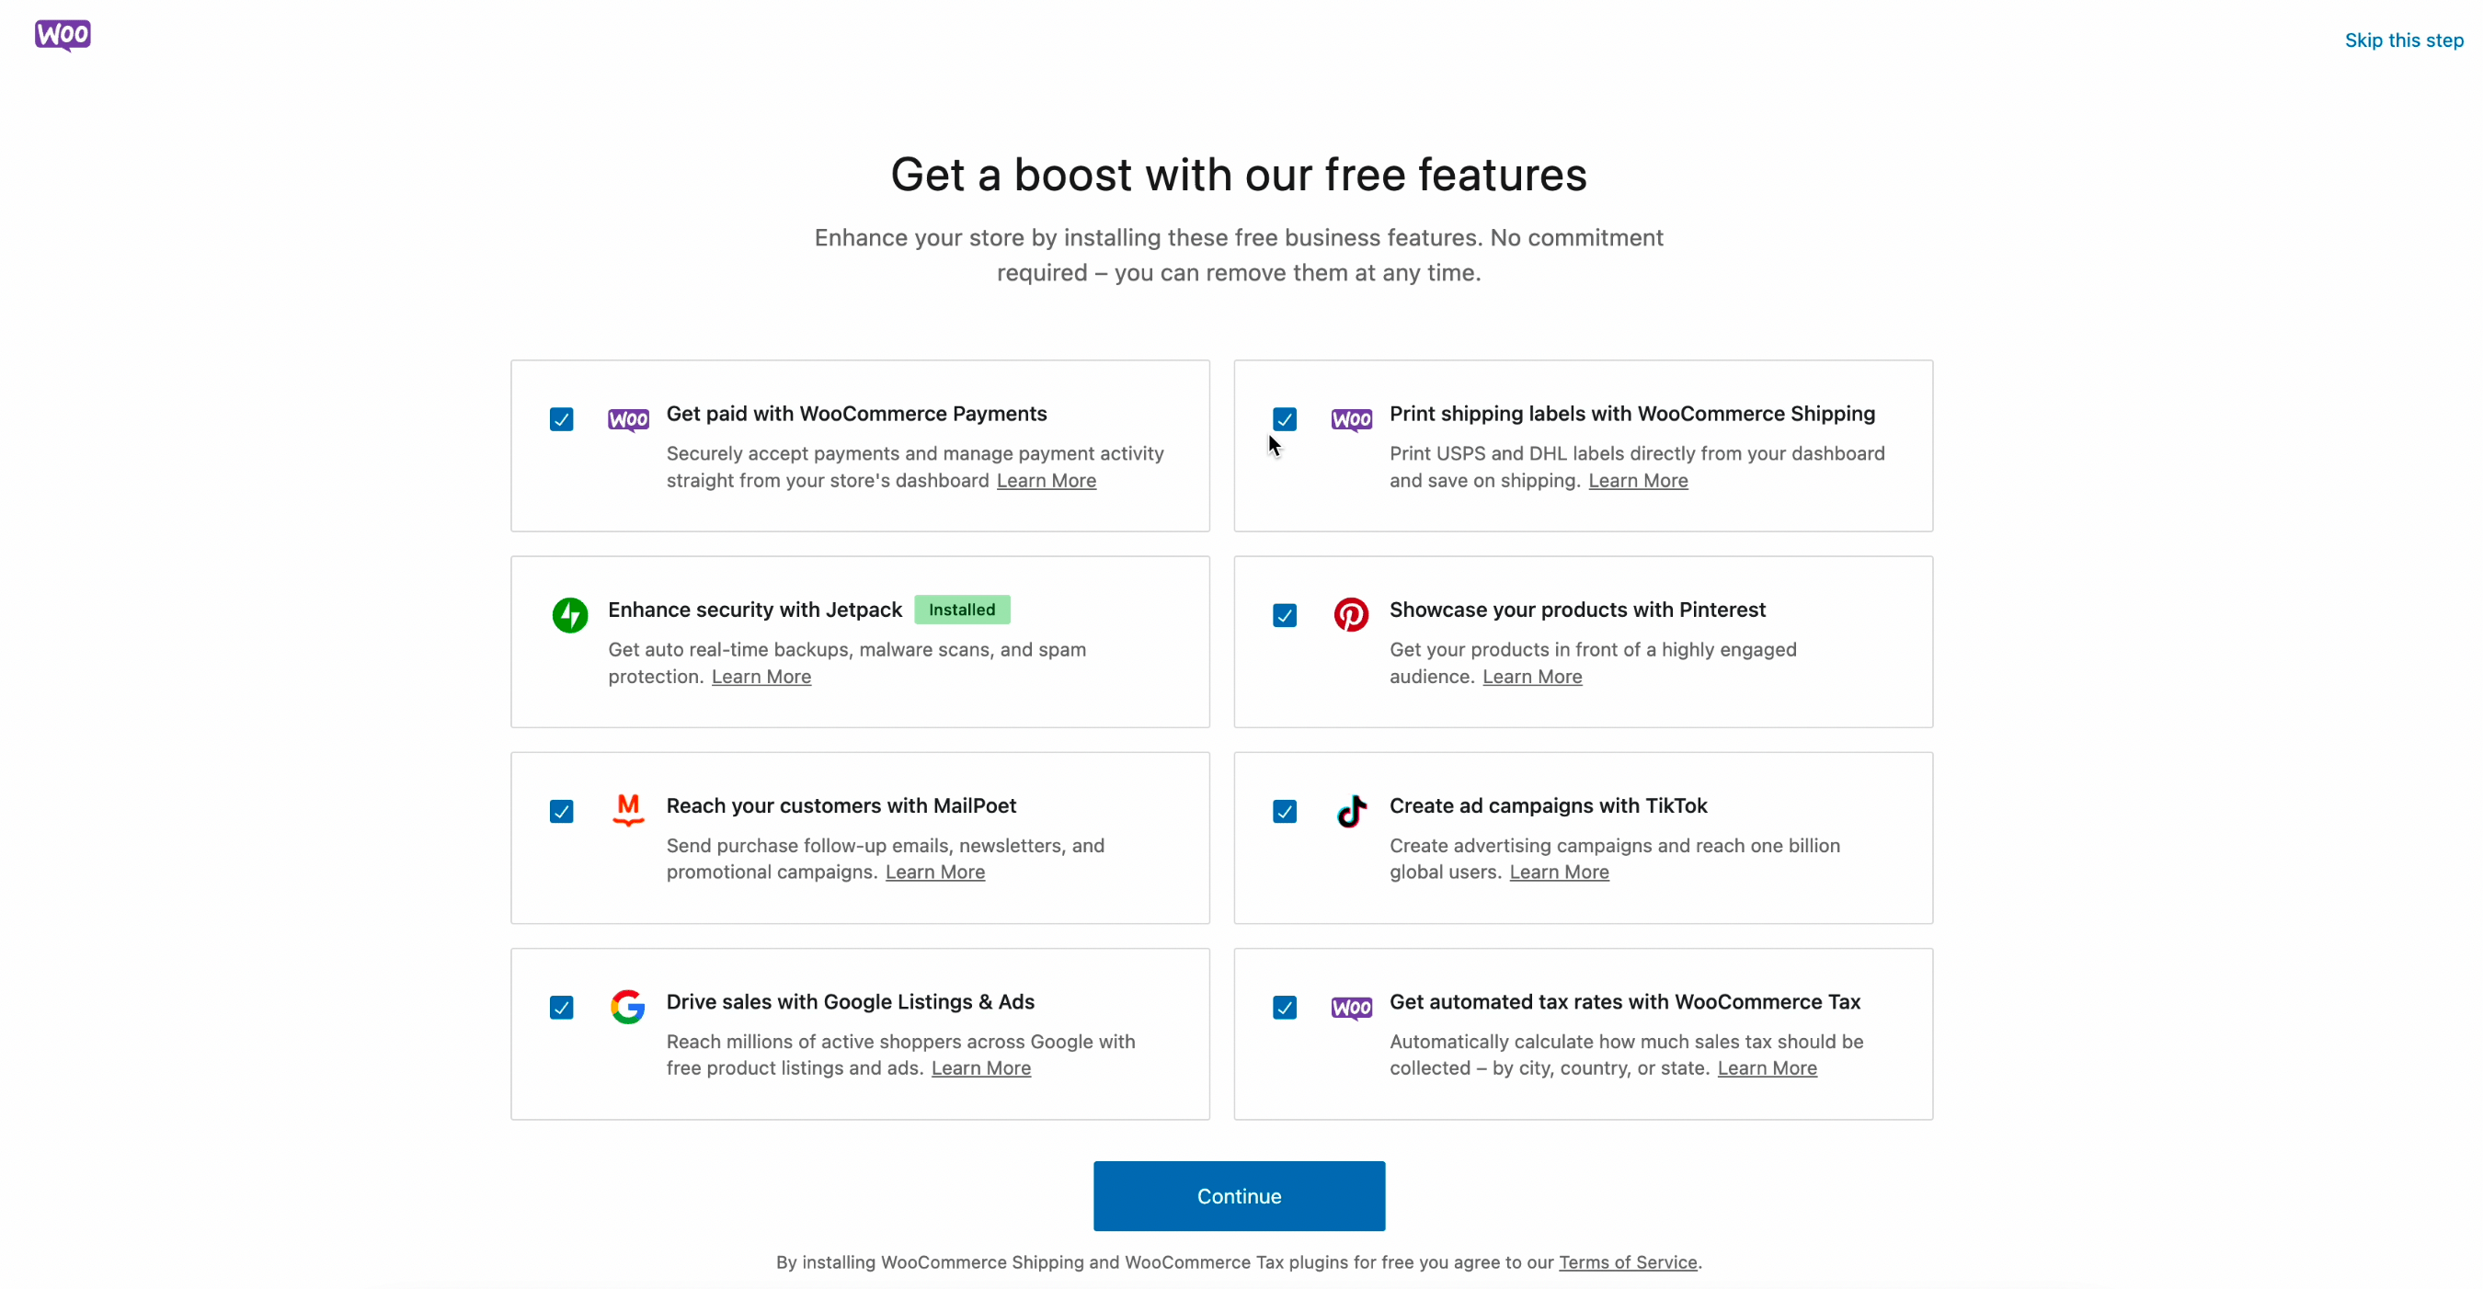Click the TikTok icon
This screenshot has width=2483, height=1289.
click(x=1351, y=810)
